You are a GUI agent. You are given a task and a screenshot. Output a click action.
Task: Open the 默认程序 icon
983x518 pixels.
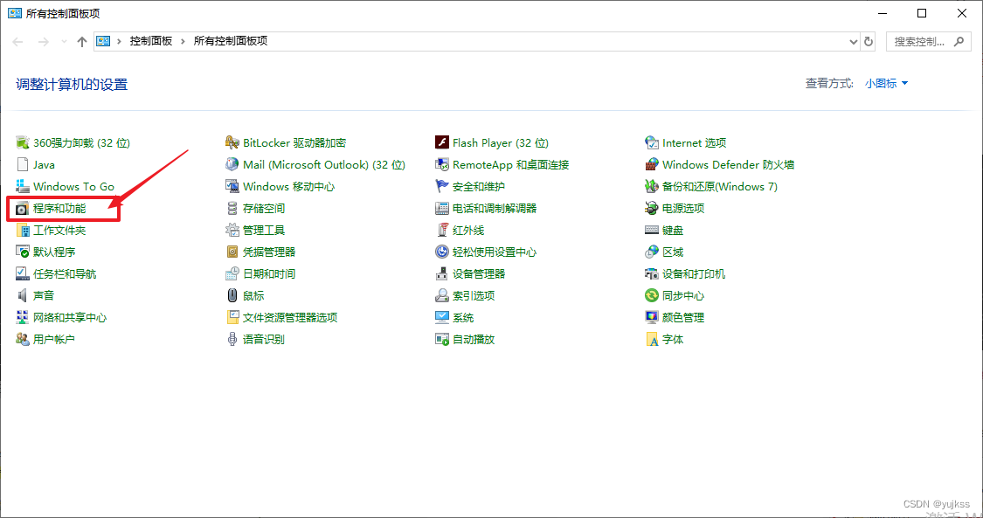tap(23, 252)
